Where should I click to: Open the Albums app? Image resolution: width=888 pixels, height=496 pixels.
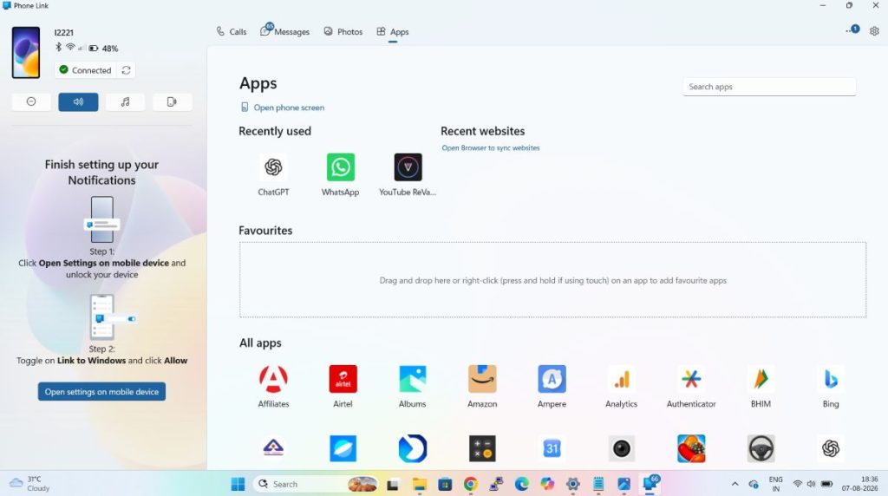click(x=412, y=379)
